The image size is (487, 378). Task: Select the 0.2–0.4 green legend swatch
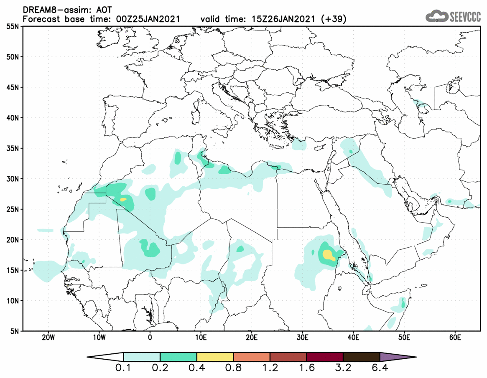click(x=178, y=357)
